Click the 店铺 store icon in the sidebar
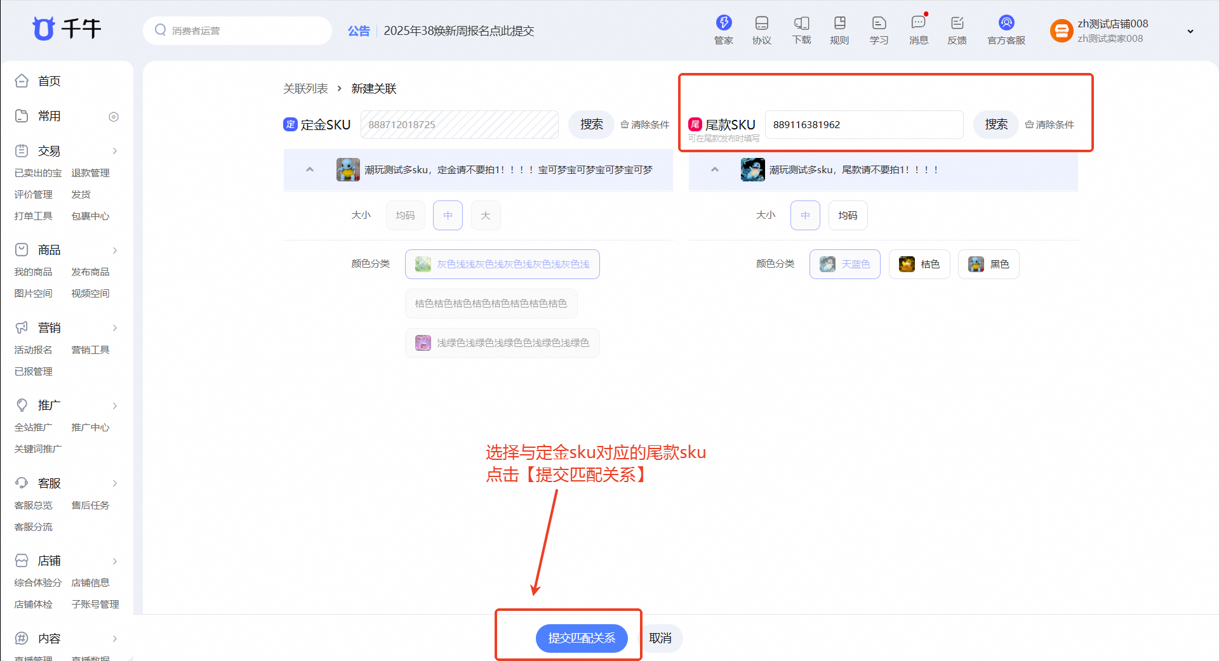Viewport: 1219px width, 661px height. point(22,560)
